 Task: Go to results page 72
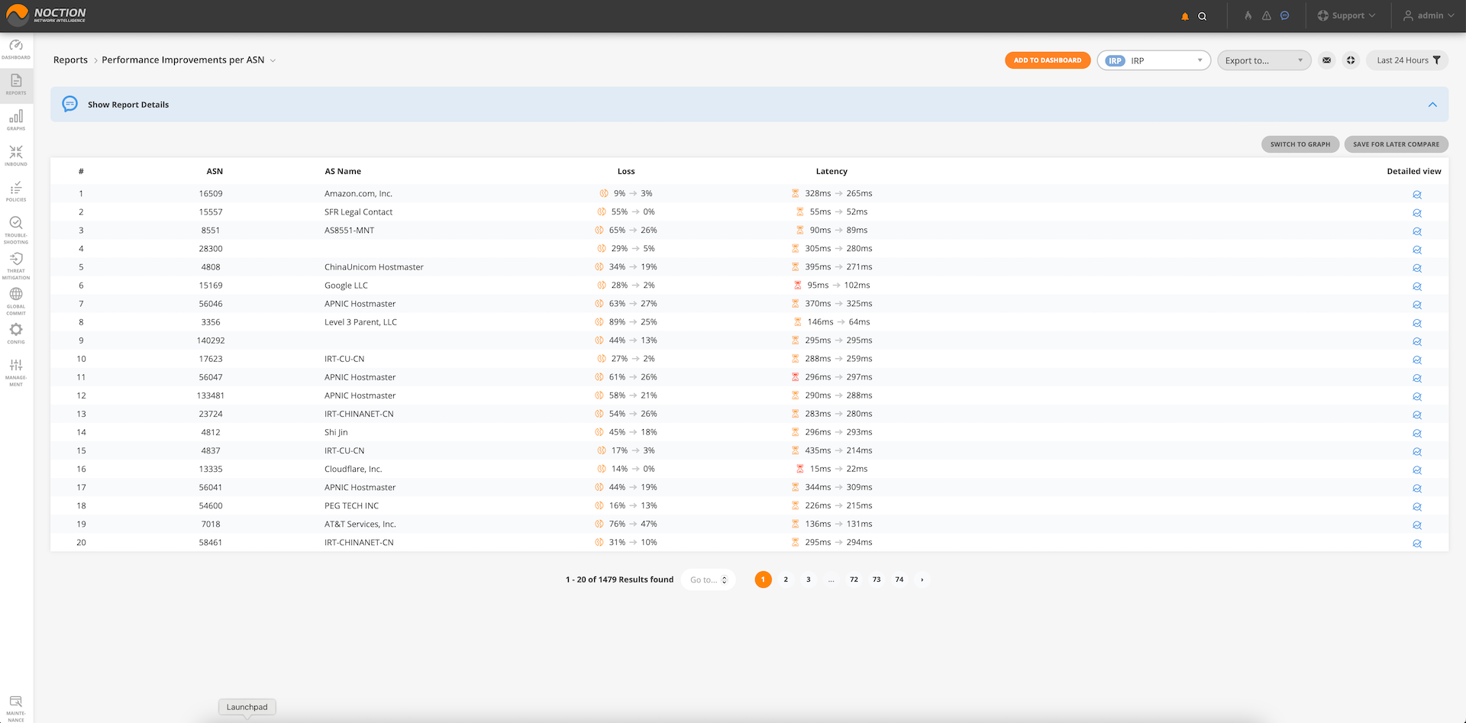854,579
